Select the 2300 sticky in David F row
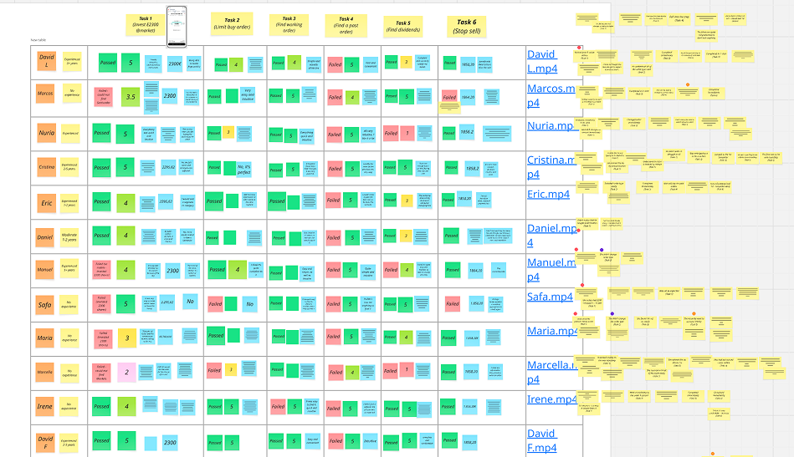 170,442
